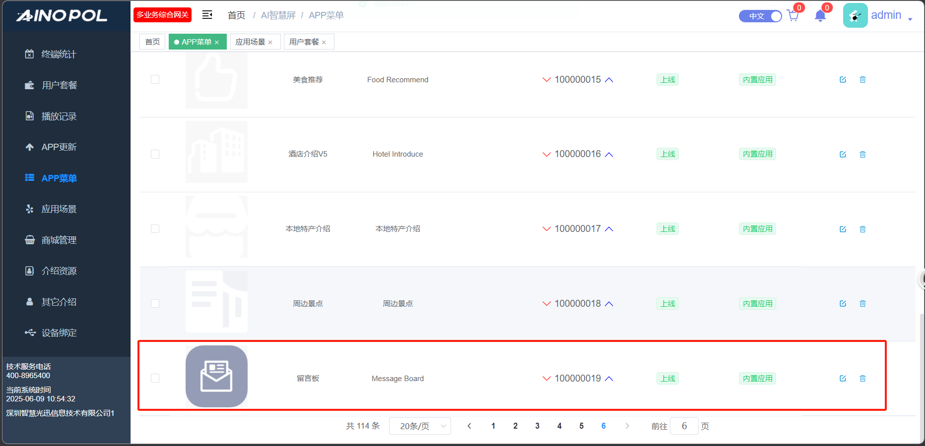Delete the Food Recommend app entry

point(862,80)
